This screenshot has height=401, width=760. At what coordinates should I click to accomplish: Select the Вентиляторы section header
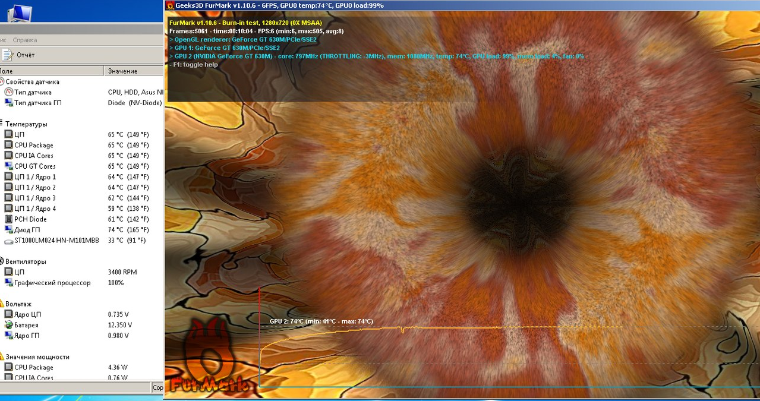point(26,261)
